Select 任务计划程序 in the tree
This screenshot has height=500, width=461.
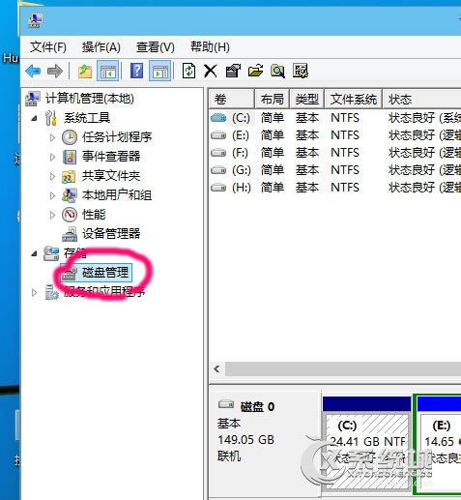point(117,137)
